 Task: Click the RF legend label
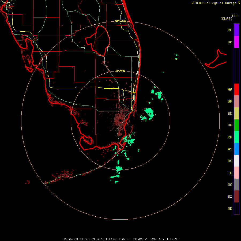230,30
